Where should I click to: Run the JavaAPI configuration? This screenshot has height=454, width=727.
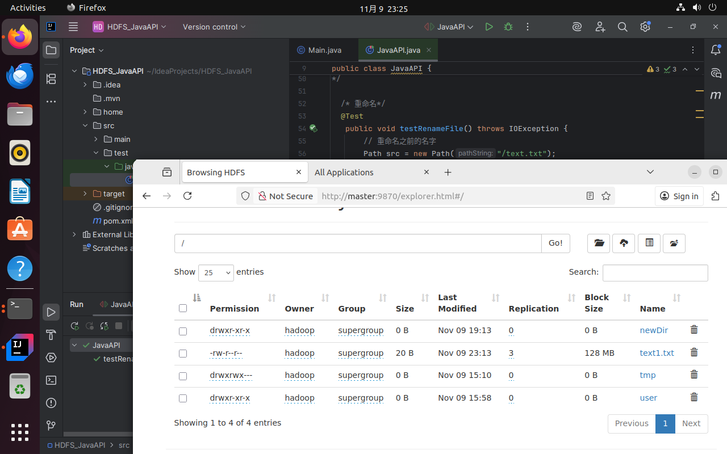click(489, 27)
